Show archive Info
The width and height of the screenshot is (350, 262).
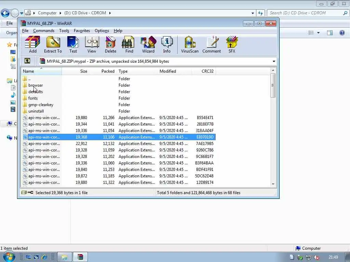(x=167, y=45)
